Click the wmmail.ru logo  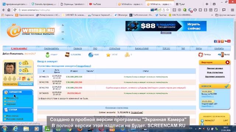click(x=31, y=31)
